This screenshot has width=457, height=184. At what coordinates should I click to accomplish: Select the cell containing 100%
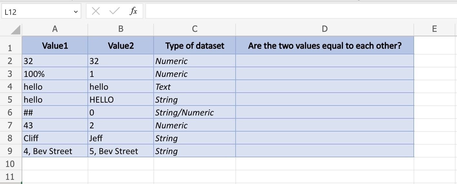pyautogui.click(x=55, y=74)
